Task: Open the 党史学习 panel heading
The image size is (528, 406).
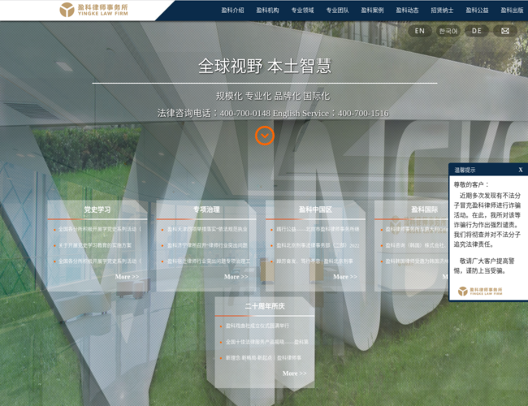Action: (x=97, y=209)
